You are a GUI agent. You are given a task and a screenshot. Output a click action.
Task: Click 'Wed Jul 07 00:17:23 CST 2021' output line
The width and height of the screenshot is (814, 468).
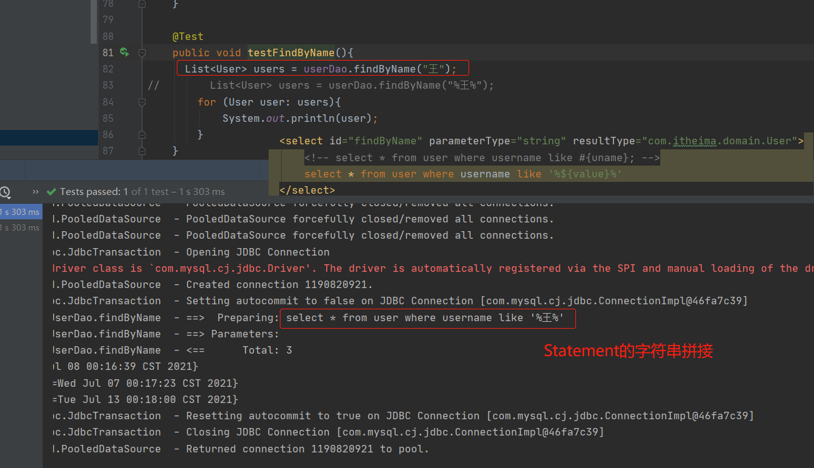click(x=145, y=382)
